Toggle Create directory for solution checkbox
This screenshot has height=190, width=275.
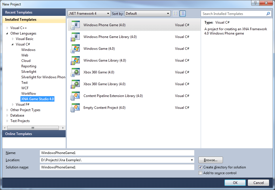(x=200, y=167)
